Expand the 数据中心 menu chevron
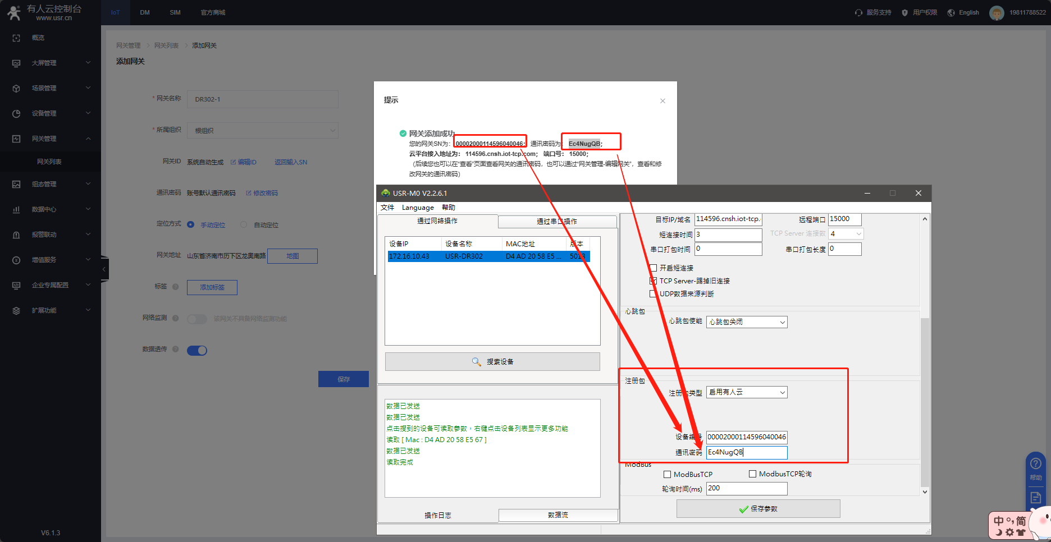Image resolution: width=1051 pixels, height=542 pixels. 88,209
